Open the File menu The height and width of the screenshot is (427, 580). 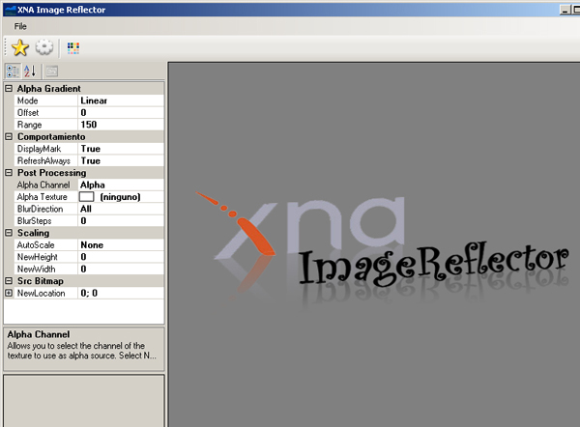tap(20, 26)
